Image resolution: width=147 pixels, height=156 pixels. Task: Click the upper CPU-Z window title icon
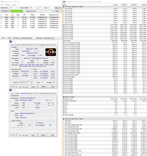coord(11,41)
